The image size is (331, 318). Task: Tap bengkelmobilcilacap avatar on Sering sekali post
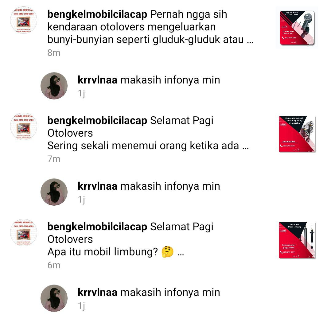click(24, 126)
